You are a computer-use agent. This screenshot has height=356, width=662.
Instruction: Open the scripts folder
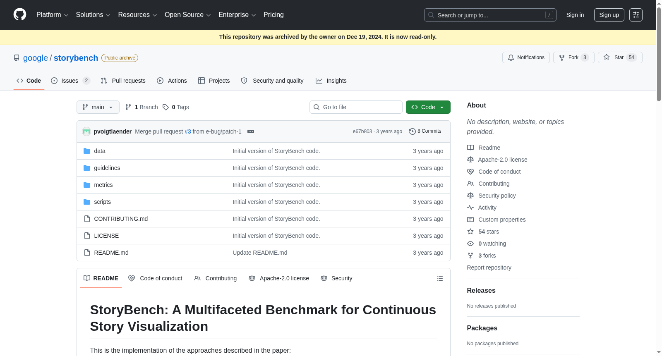[x=103, y=202]
